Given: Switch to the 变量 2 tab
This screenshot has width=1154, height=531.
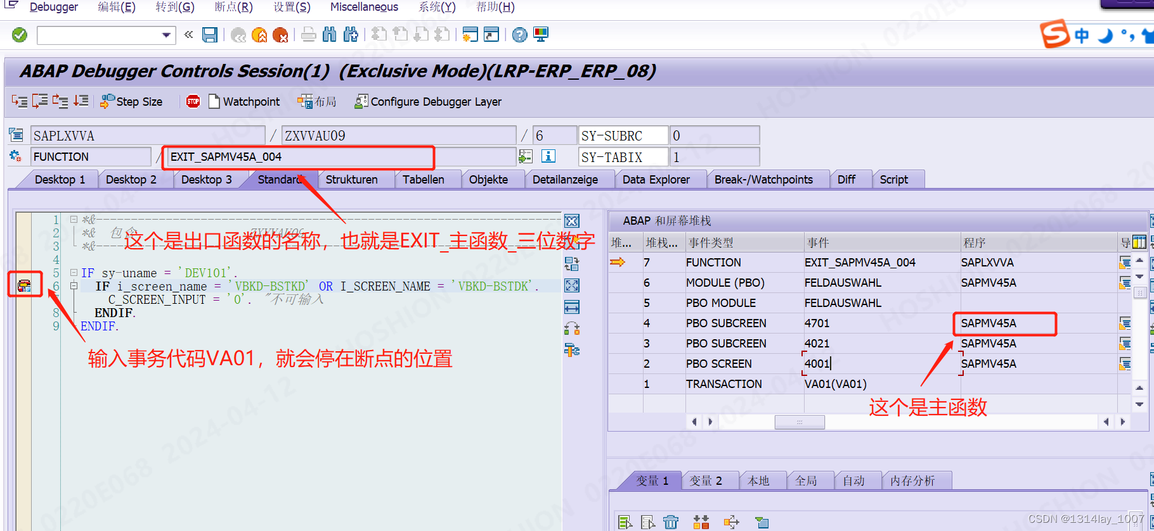Looking at the screenshot, I should 706,481.
